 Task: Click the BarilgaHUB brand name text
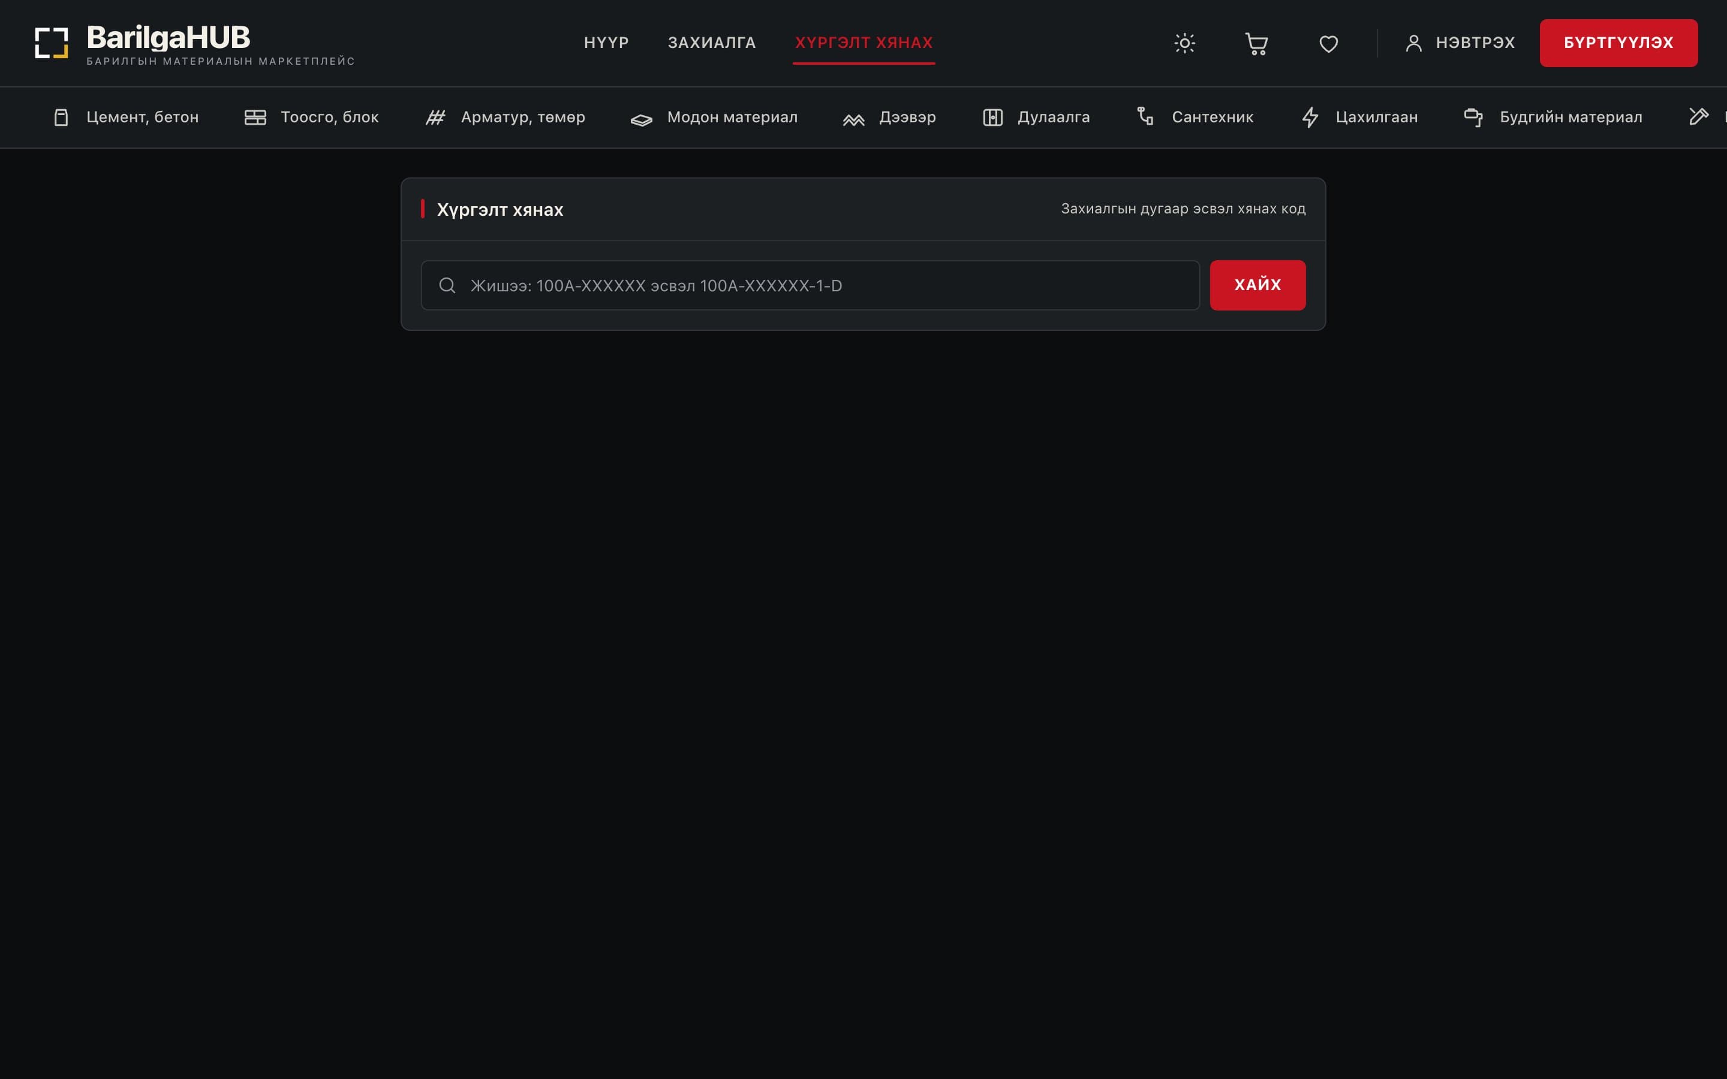[169, 37]
